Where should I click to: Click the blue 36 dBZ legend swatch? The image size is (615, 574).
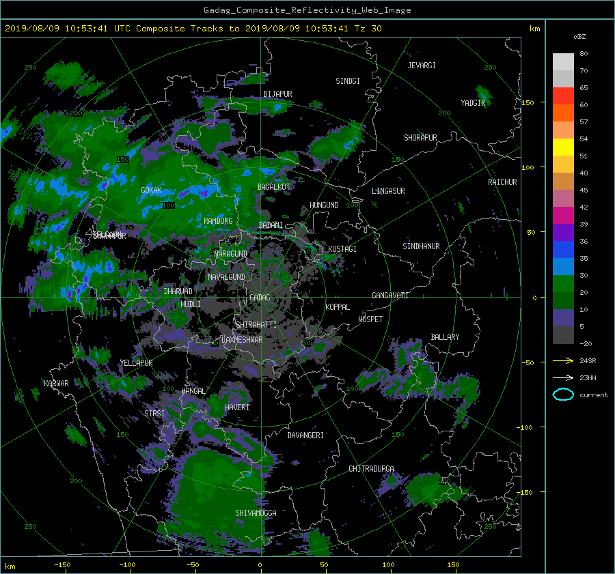(x=563, y=249)
